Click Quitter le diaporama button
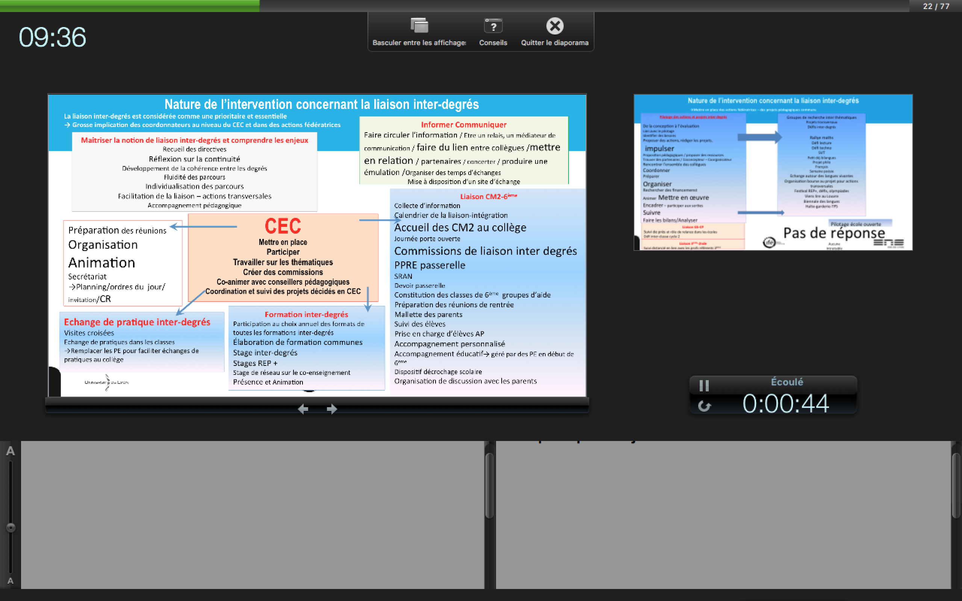The height and width of the screenshot is (601, 962). tap(555, 26)
